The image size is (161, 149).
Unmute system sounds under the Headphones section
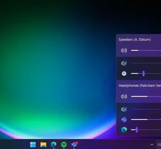pos(124,109)
